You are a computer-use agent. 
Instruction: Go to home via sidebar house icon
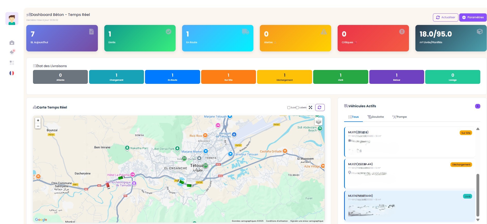click(12, 43)
